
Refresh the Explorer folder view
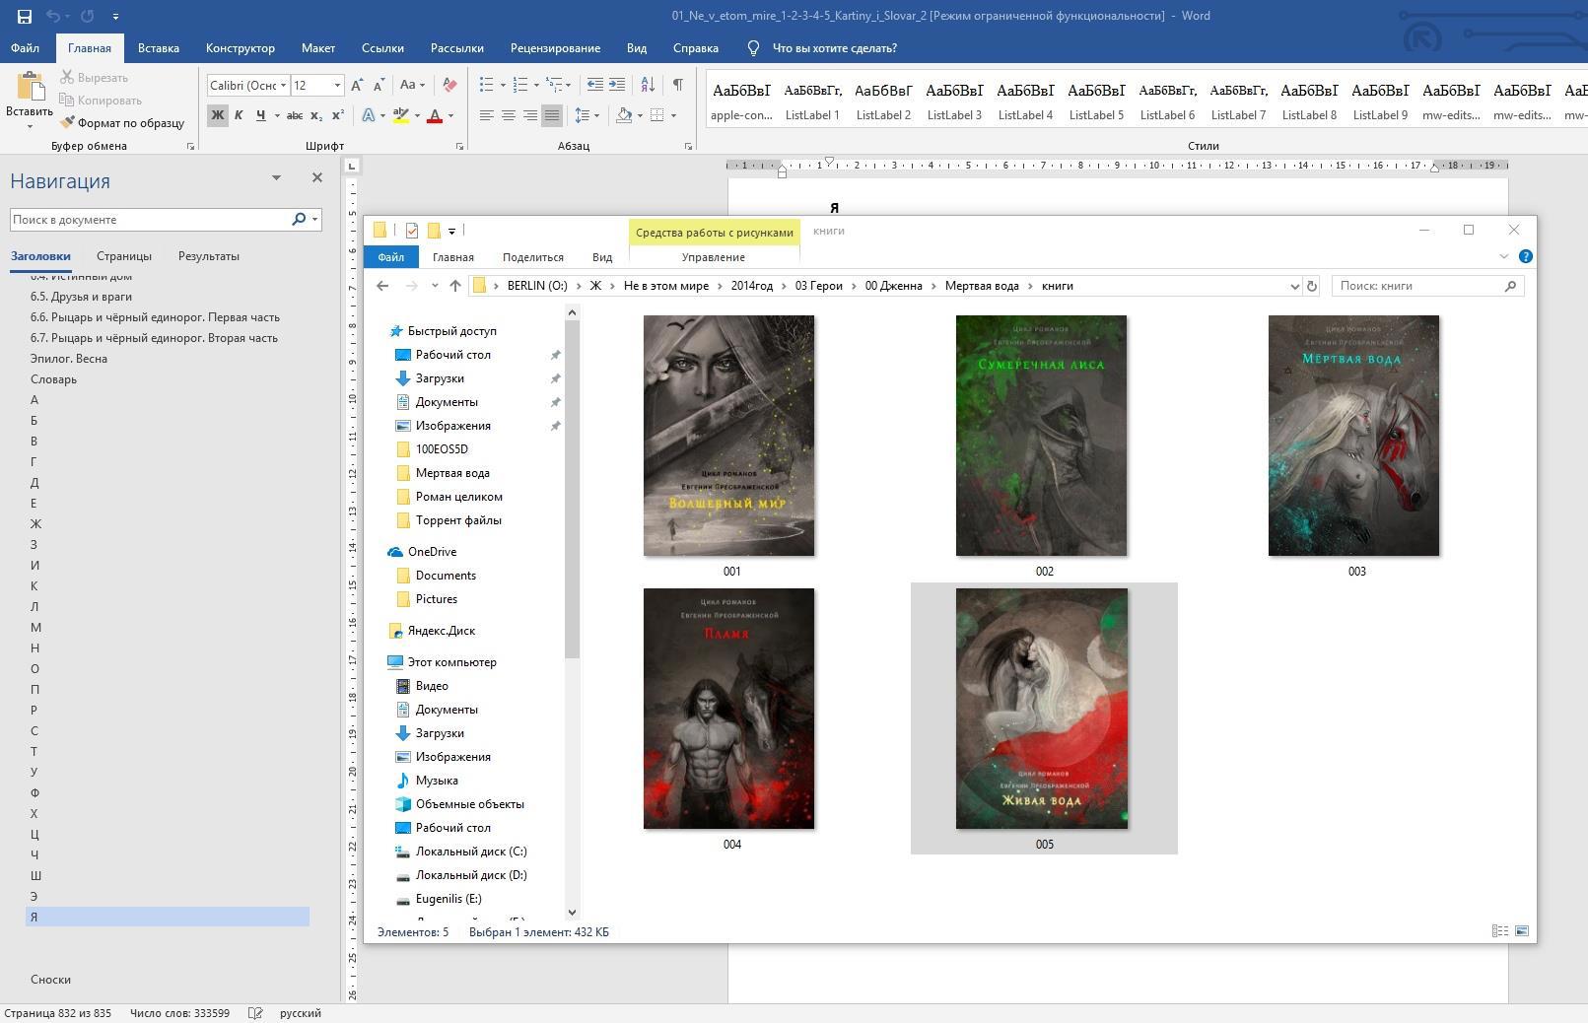click(1311, 286)
